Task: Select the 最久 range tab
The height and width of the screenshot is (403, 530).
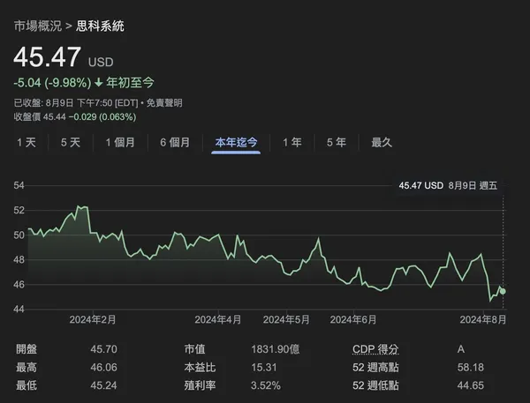Action: pos(382,143)
